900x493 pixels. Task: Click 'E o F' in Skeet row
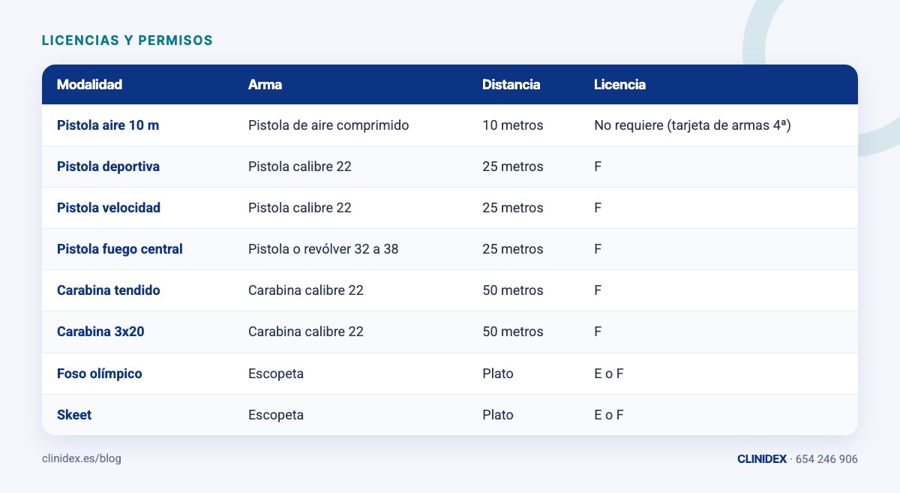click(x=609, y=415)
